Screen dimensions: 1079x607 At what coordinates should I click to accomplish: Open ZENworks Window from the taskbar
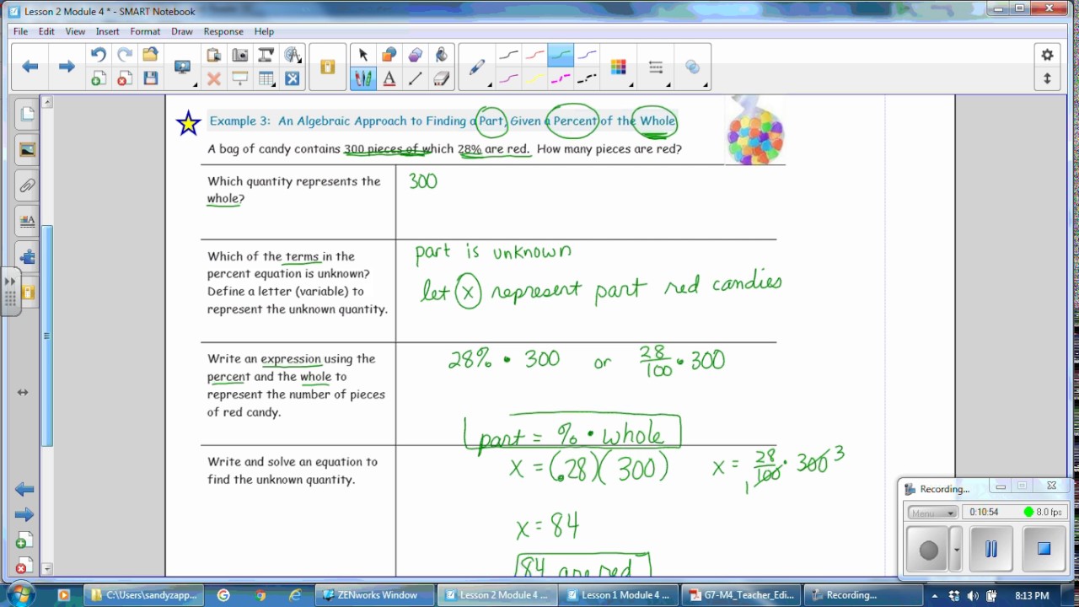(x=376, y=595)
